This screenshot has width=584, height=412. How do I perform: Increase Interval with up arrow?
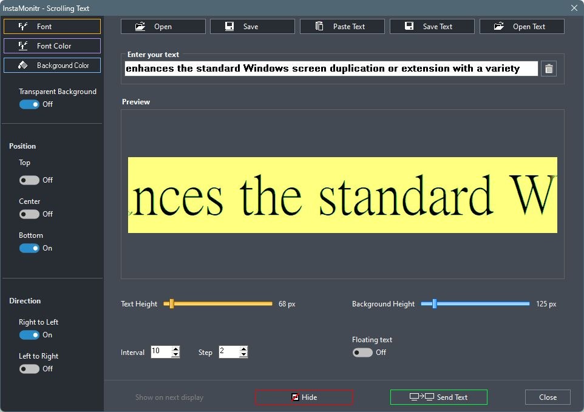(175, 349)
